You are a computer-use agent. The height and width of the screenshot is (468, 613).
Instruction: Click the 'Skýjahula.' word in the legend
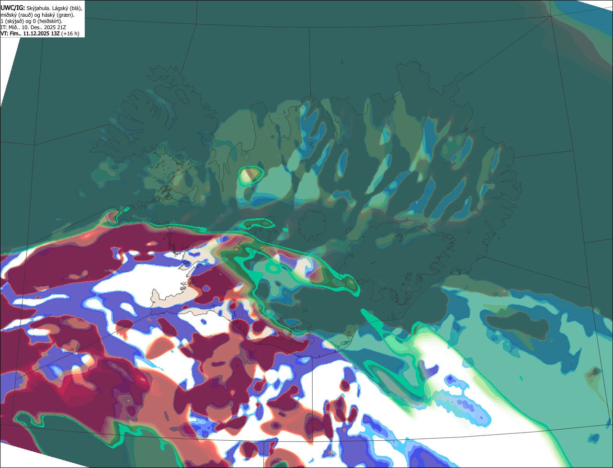(x=39, y=9)
